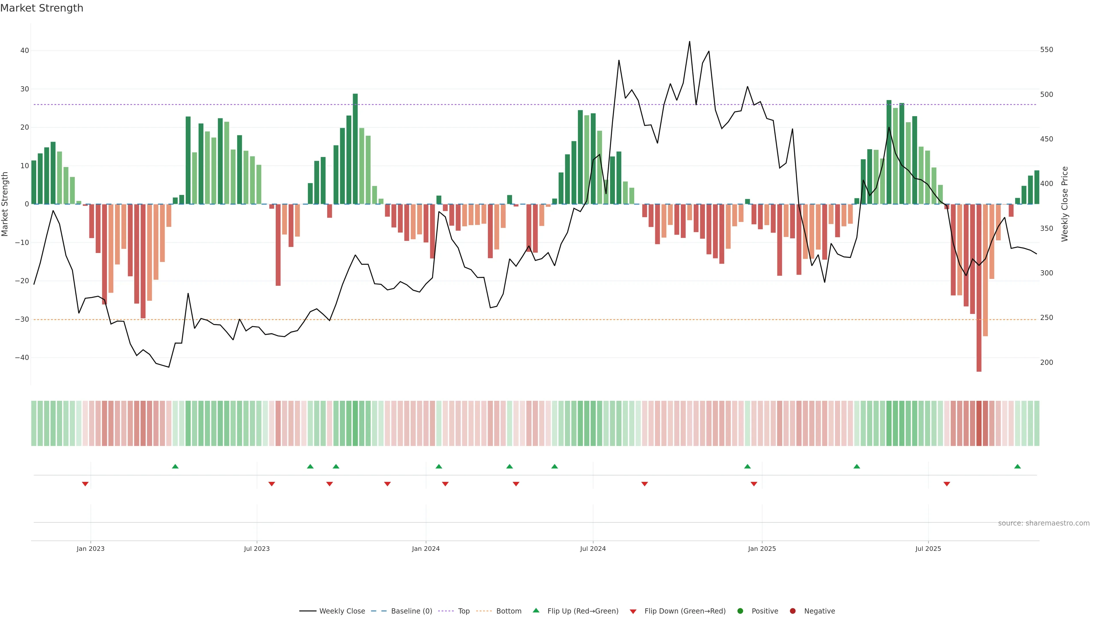Click the Jan 2024 x-axis label

point(425,549)
